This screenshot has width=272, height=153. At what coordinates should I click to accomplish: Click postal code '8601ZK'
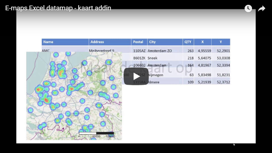point(139,58)
